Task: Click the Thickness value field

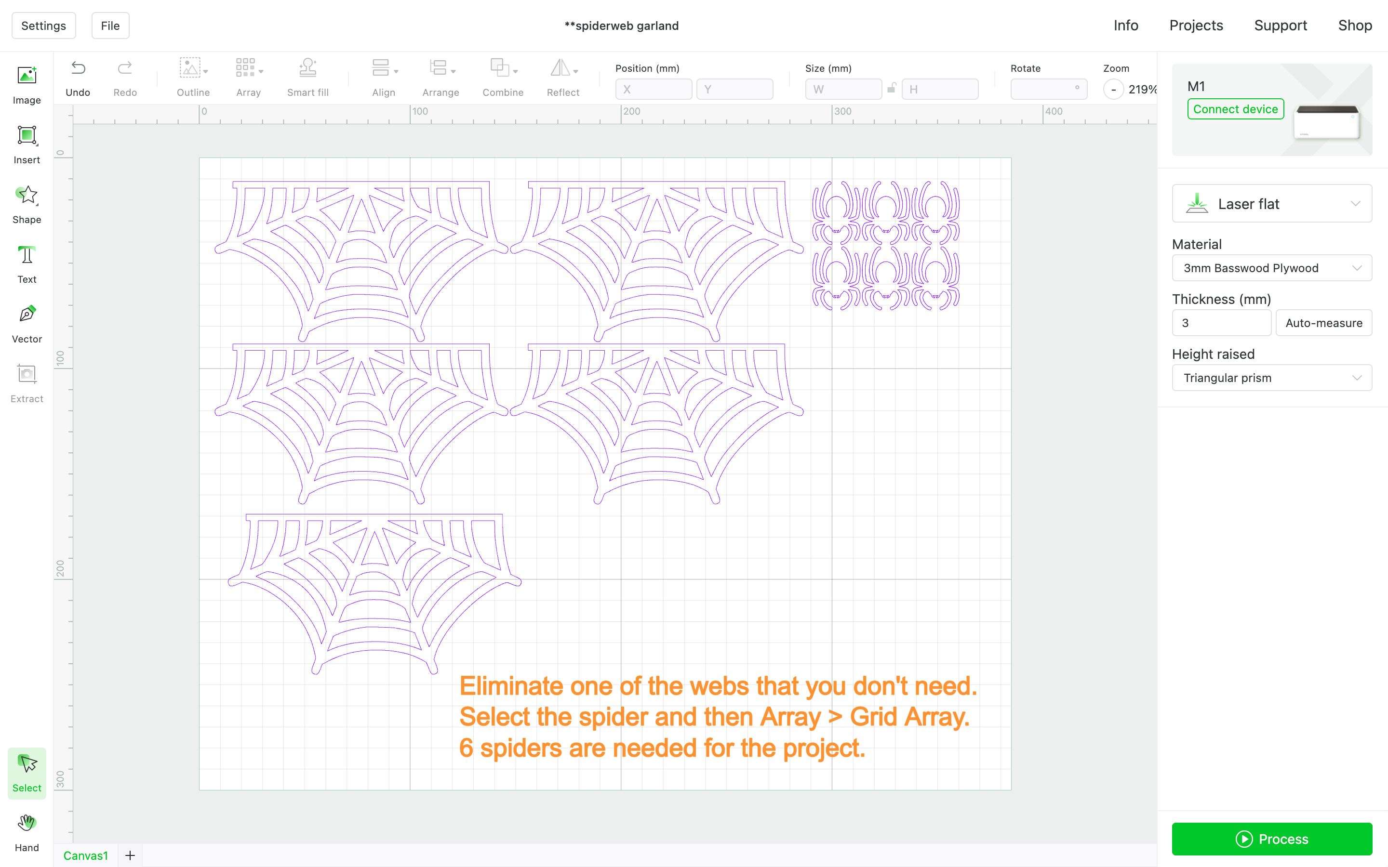Action: point(1222,323)
